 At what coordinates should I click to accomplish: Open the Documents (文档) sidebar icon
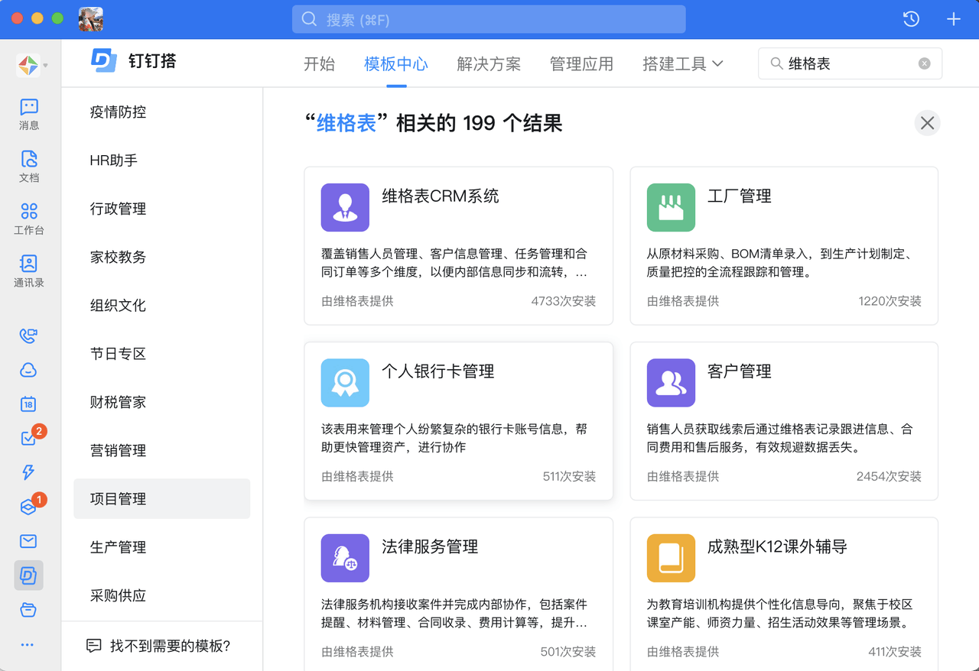(x=29, y=167)
